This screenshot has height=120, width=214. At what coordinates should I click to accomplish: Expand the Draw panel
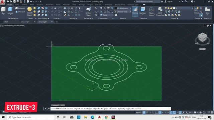57,19
